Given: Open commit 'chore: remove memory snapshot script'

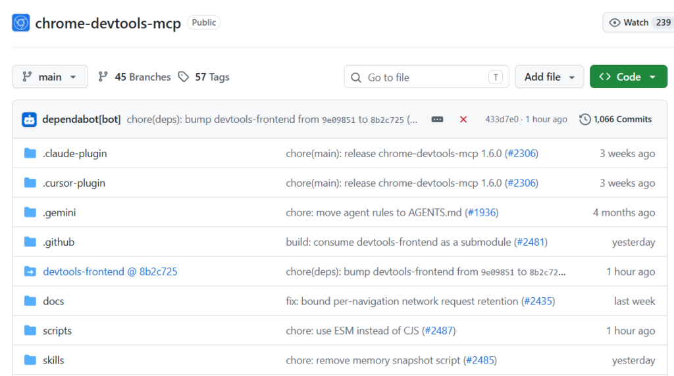Looking at the screenshot, I should point(373,360).
